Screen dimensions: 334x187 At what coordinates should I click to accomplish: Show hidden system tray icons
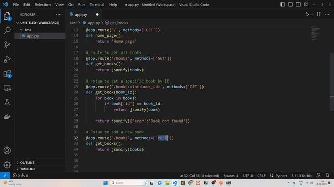[x=288, y=183]
